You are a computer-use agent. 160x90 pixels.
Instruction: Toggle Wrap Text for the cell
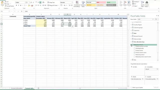[51, 2]
